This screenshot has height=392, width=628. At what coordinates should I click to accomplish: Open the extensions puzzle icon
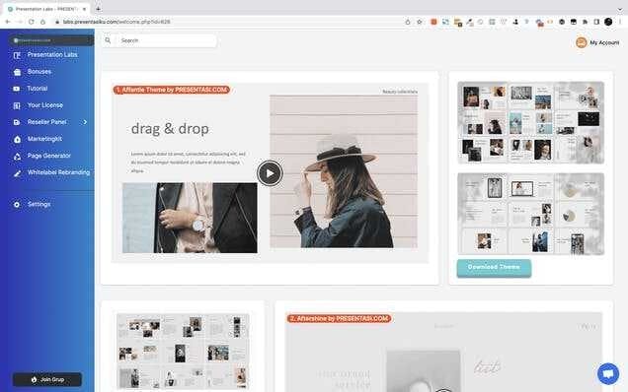click(585, 22)
